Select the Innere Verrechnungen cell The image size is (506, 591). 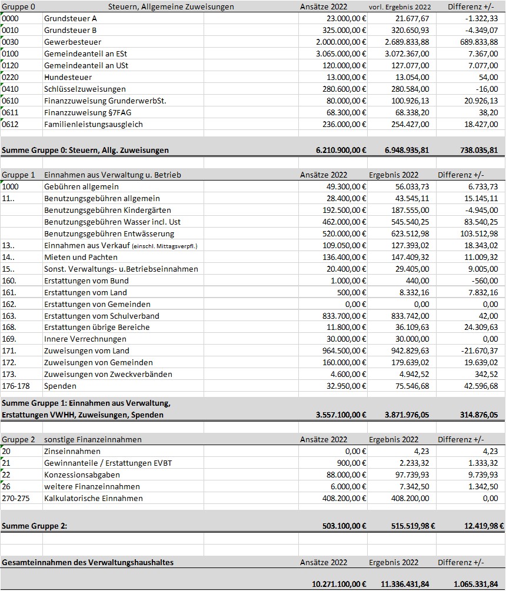[123, 339]
